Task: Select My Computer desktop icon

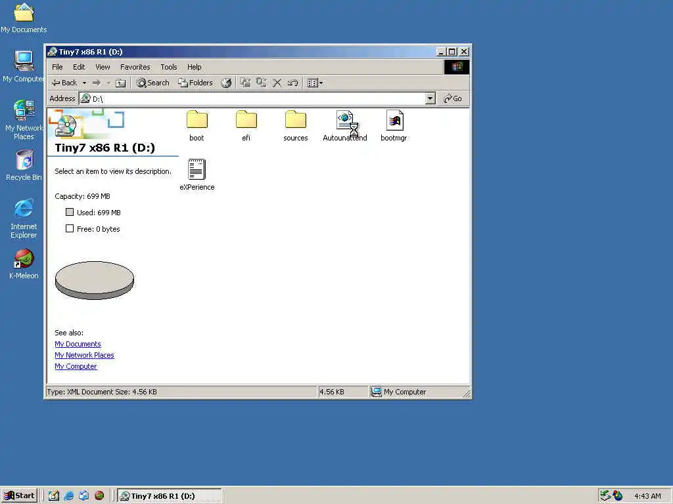Action: pos(24,66)
